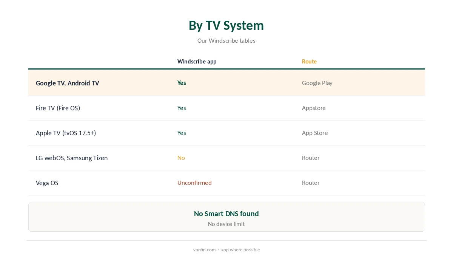This screenshot has width=453, height=257.
Task: Click the "Google Play" route cell
Action: [x=317, y=83]
